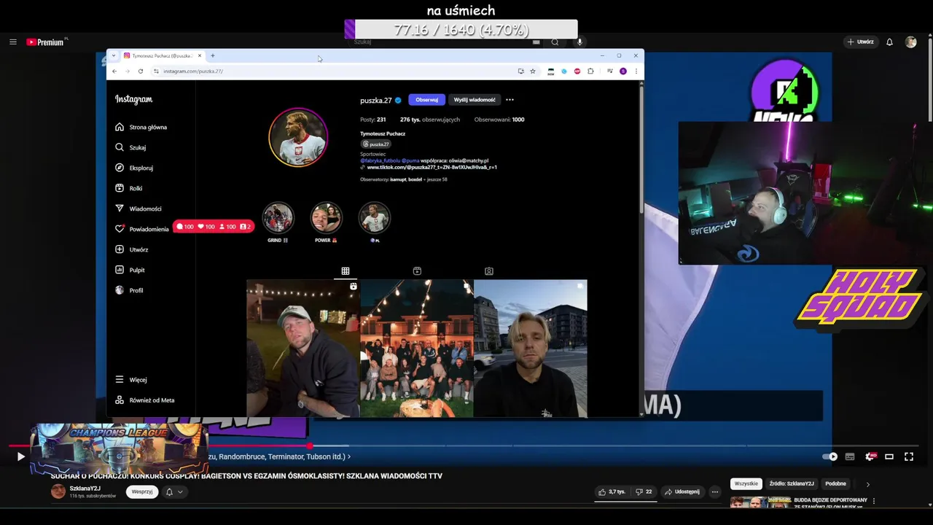Open Rolki in Instagram sidebar
933x525 pixels.
[x=129, y=188]
